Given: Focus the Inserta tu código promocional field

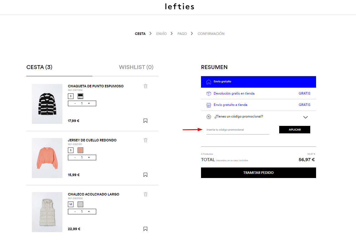Looking at the screenshot, I should click(x=238, y=130).
